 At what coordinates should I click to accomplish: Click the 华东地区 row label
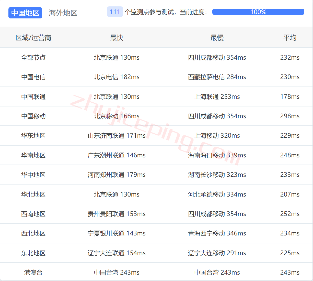(33, 136)
